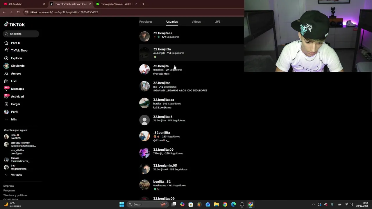This screenshot has height=209, width=372.
Task: Click the Cargar plus icon
Action: tap(6, 104)
